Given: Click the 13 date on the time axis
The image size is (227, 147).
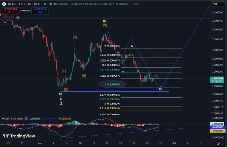Looking at the screenshot, I should coord(94,143).
